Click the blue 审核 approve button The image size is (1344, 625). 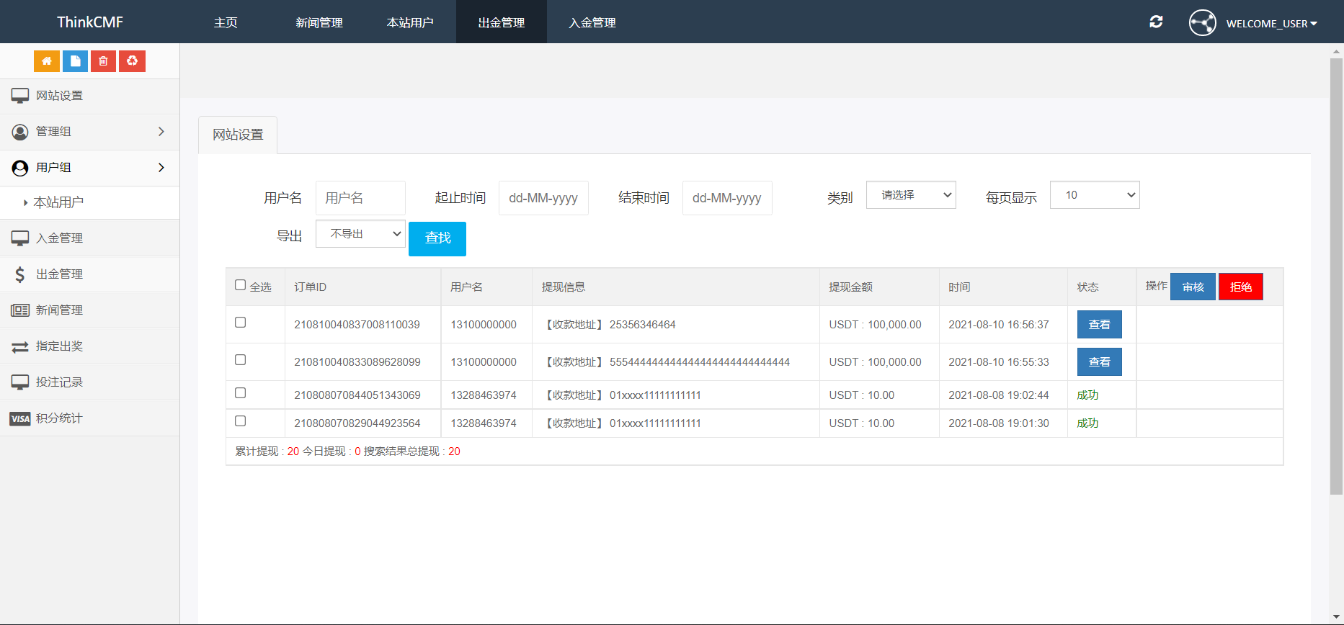(1193, 287)
